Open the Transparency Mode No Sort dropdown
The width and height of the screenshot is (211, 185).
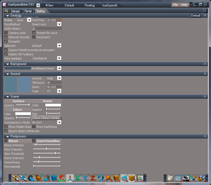pyautogui.click(x=59, y=122)
